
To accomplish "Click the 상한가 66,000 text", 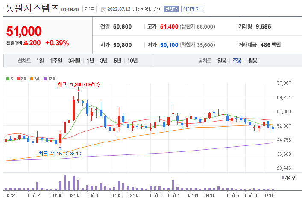I will click(x=197, y=26).
